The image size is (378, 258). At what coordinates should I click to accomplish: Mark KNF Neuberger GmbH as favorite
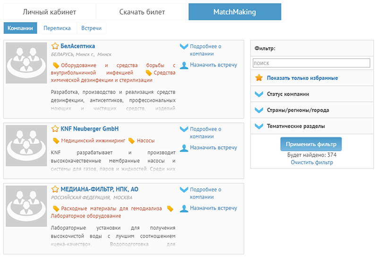(x=55, y=129)
